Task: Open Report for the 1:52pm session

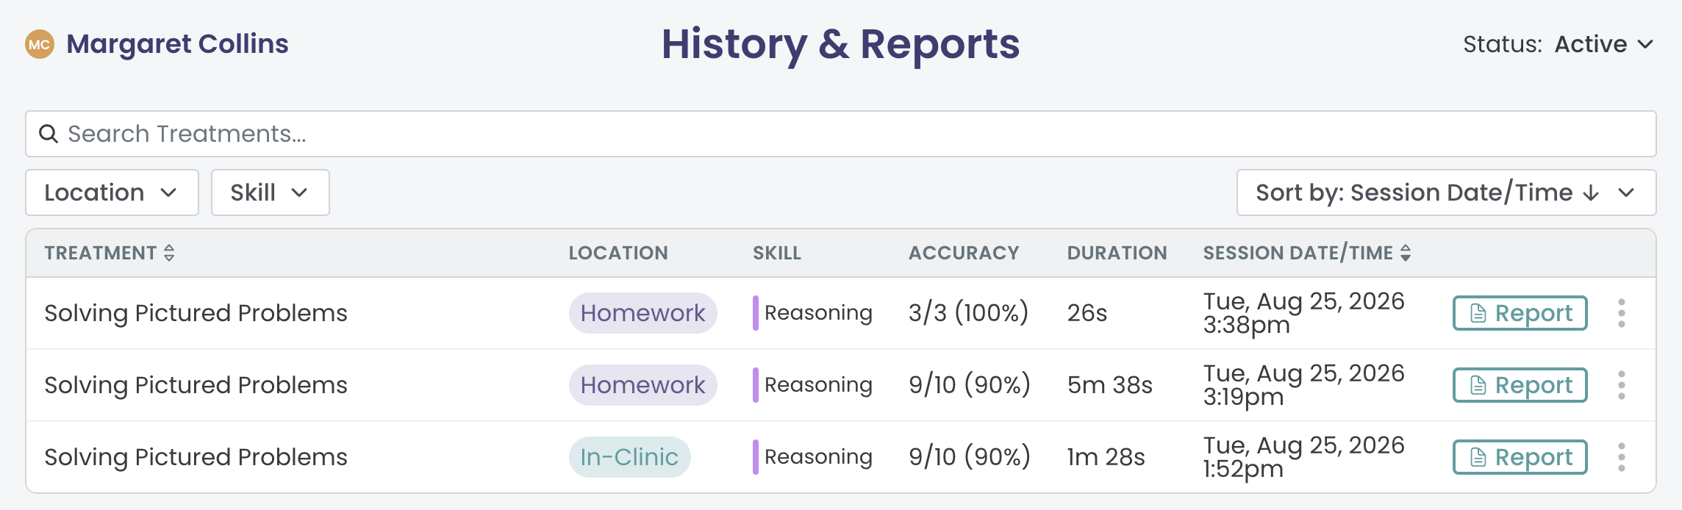Action: tap(1520, 457)
